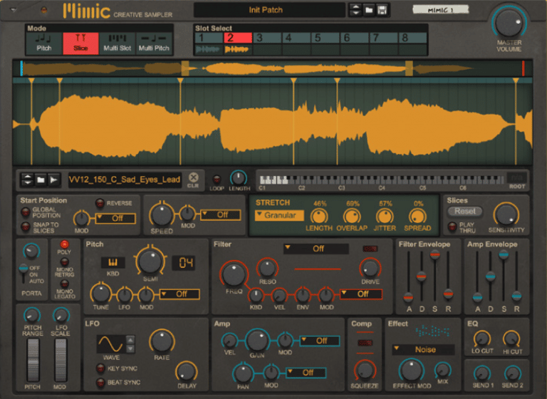Toggle the Poly voice mode LED
This screenshot has width=547, height=399.
pyautogui.click(x=64, y=244)
